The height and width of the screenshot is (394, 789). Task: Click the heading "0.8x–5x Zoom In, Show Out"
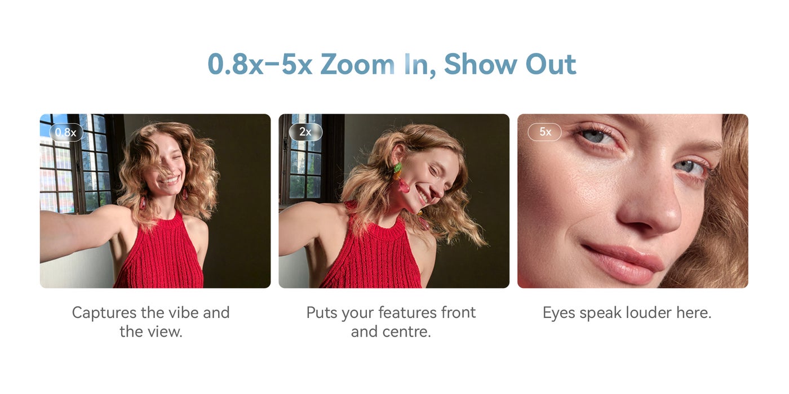click(392, 64)
